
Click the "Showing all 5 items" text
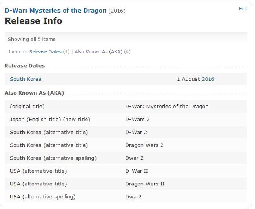[x=32, y=39]
